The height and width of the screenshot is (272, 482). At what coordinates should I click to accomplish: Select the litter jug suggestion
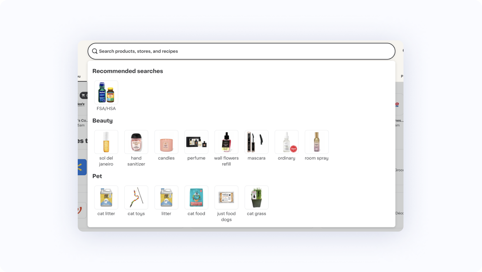point(166,197)
